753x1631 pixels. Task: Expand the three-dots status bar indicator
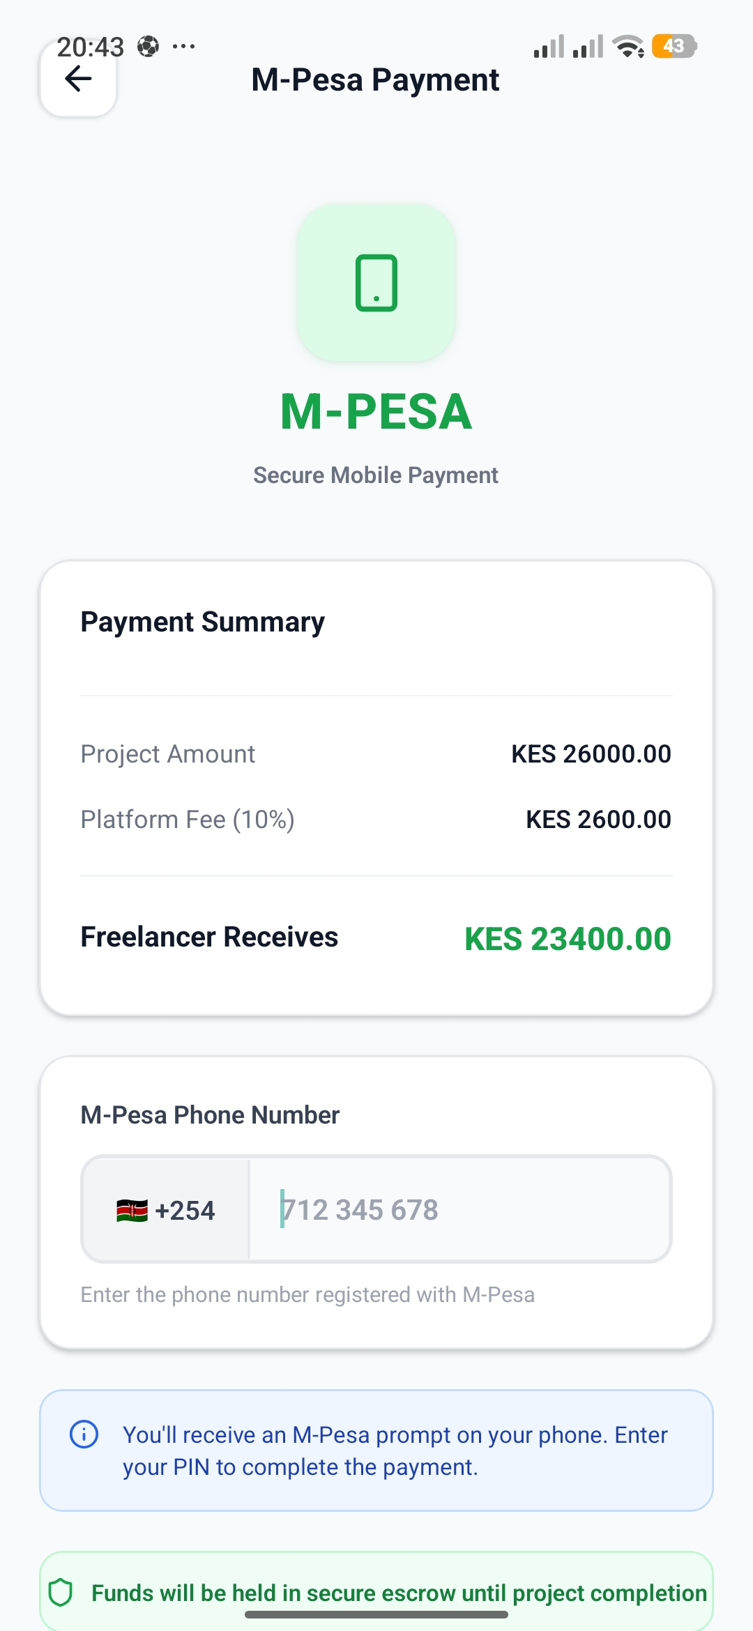[183, 46]
